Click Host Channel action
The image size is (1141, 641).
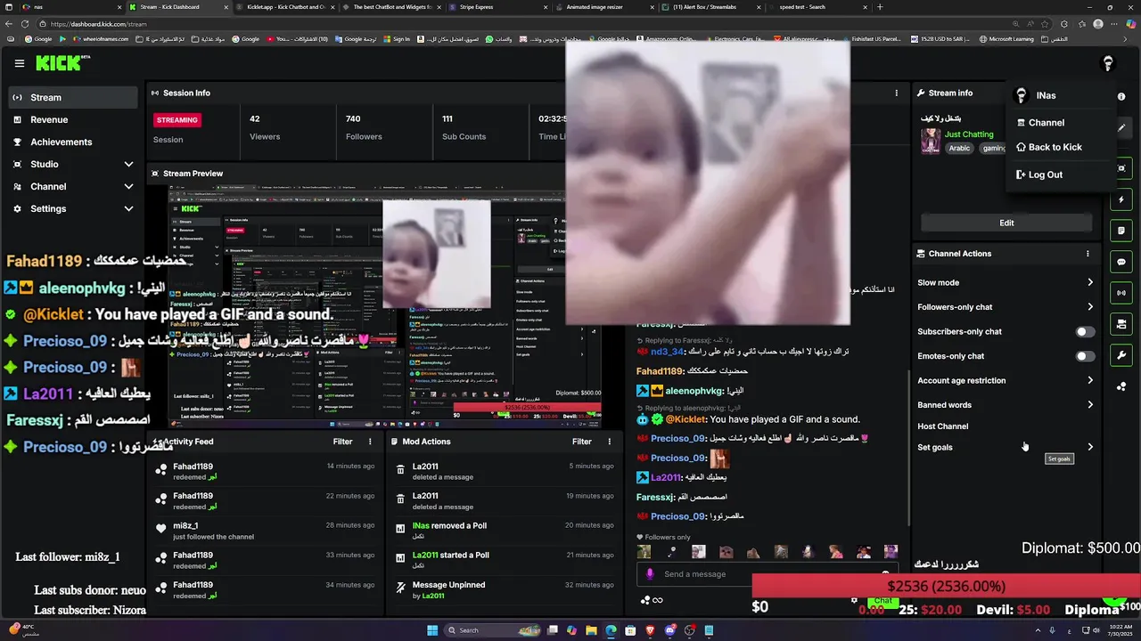click(x=942, y=426)
